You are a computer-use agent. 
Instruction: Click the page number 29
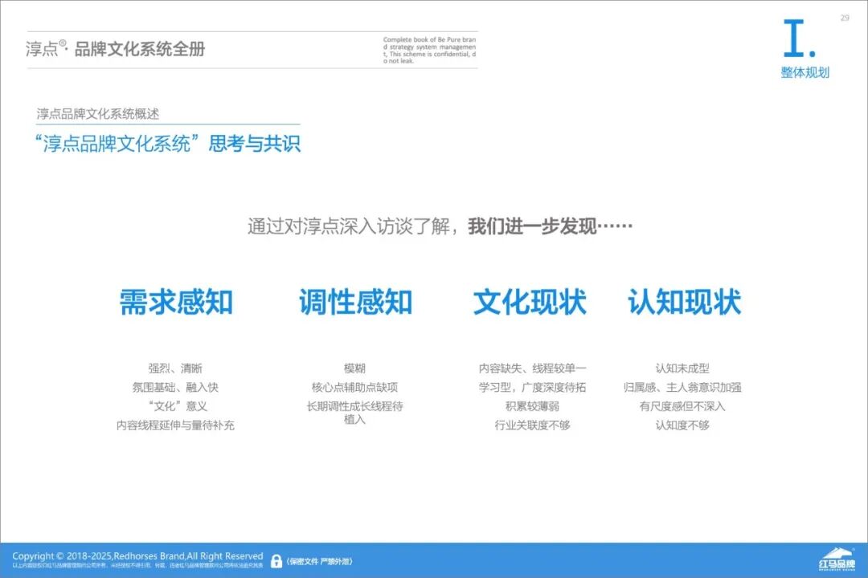point(845,18)
